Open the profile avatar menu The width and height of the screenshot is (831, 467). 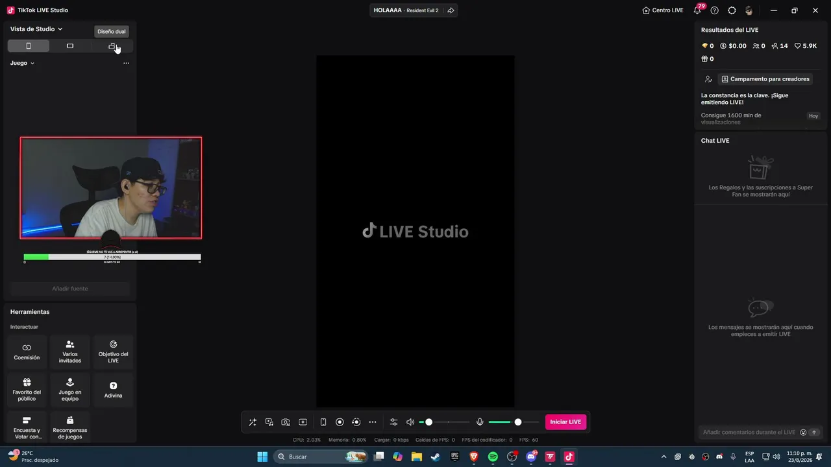coord(749,10)
